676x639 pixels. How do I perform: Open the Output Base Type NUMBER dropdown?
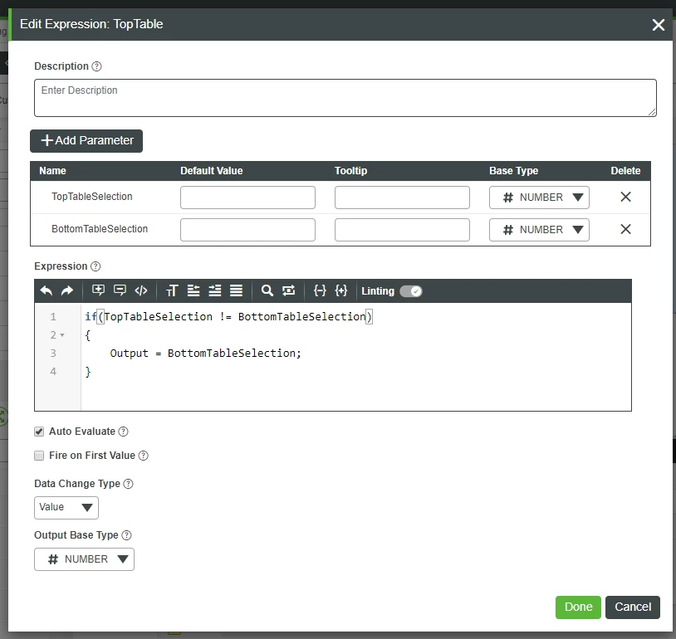pos(84,559)
